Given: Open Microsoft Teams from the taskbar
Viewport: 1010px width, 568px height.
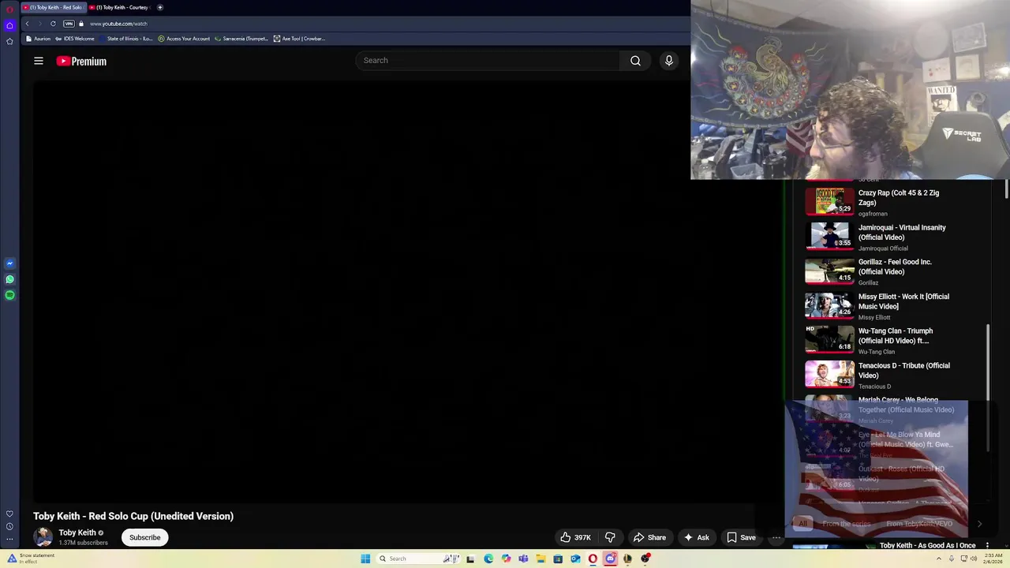Looking at the screenshot, I should pyautogui.click(x=523, y=559).
